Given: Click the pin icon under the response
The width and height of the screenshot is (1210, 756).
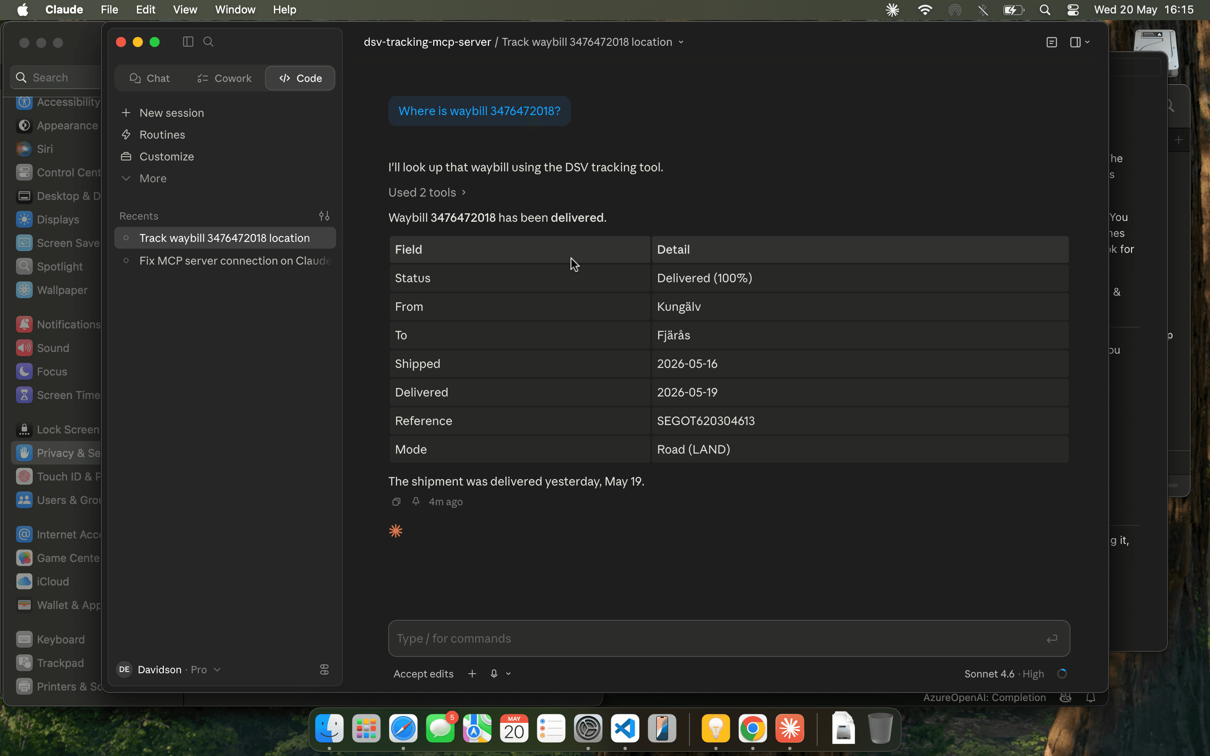Looking at the screenshot, I should [x=416, y=501].
